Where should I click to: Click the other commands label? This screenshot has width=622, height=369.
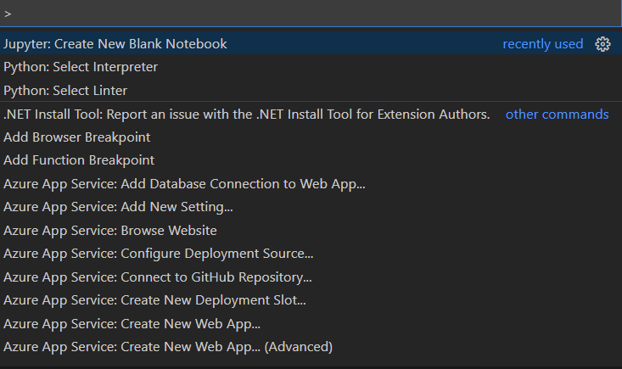click(557, 115)
